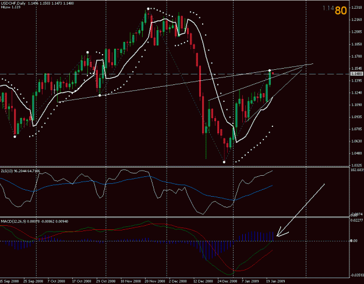Click the 17 Oct 2008 date label
Viewport: 364px width, 284px height.
pyautogui.click(x=82, y=281)
